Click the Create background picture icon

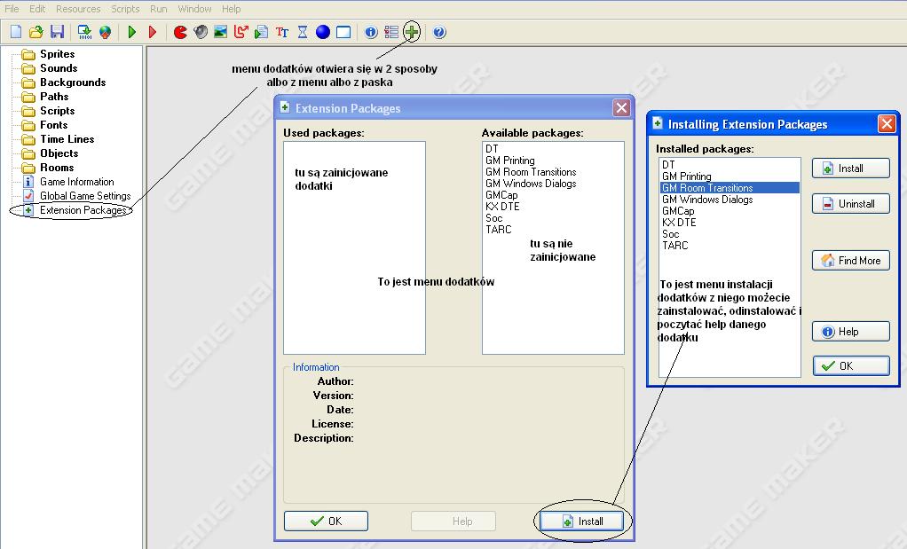coord(221,33)
